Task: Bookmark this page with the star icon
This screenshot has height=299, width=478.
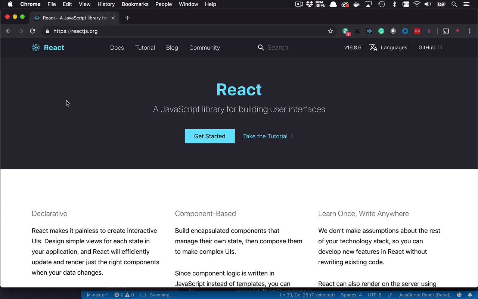Action: pos(330,31)
